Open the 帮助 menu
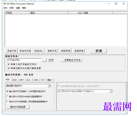137x116 pixels. 24,8
